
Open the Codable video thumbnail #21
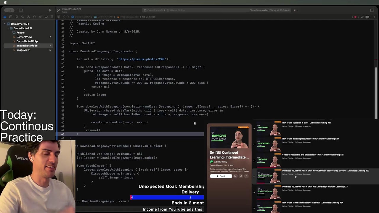coord(269,161)
